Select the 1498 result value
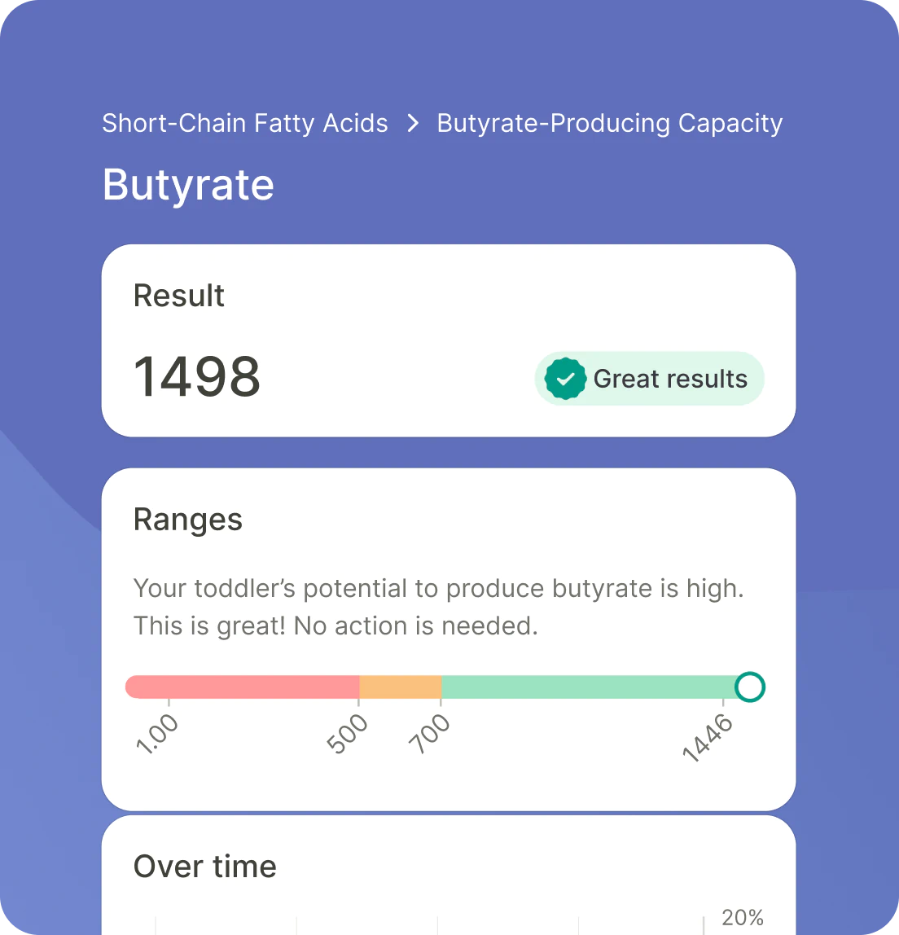This screenshot has height=935, width=899. click(x=197, y=376)
